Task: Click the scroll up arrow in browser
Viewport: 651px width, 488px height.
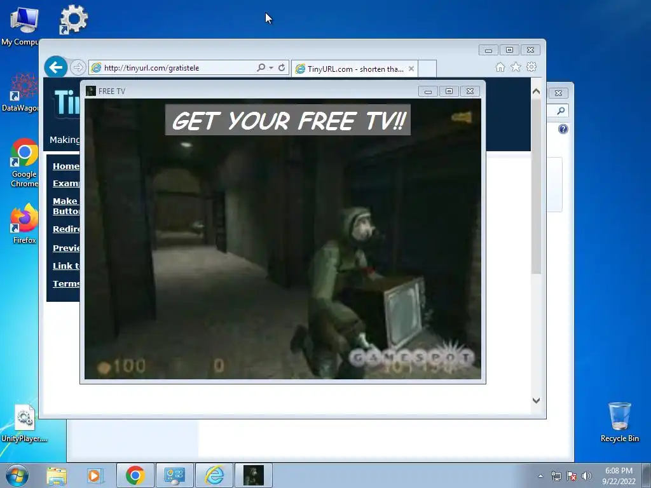Action: point(536,91)
